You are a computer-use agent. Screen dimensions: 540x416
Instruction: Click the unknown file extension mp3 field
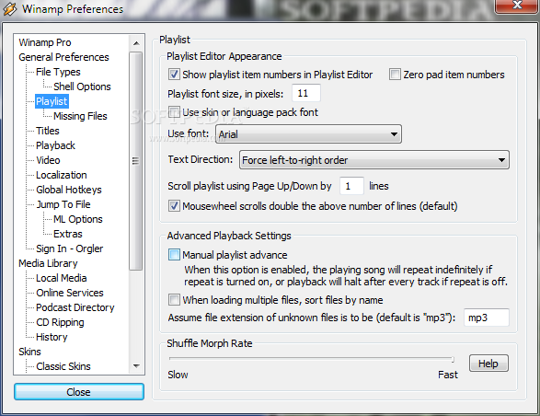click(x=487, y=318)
